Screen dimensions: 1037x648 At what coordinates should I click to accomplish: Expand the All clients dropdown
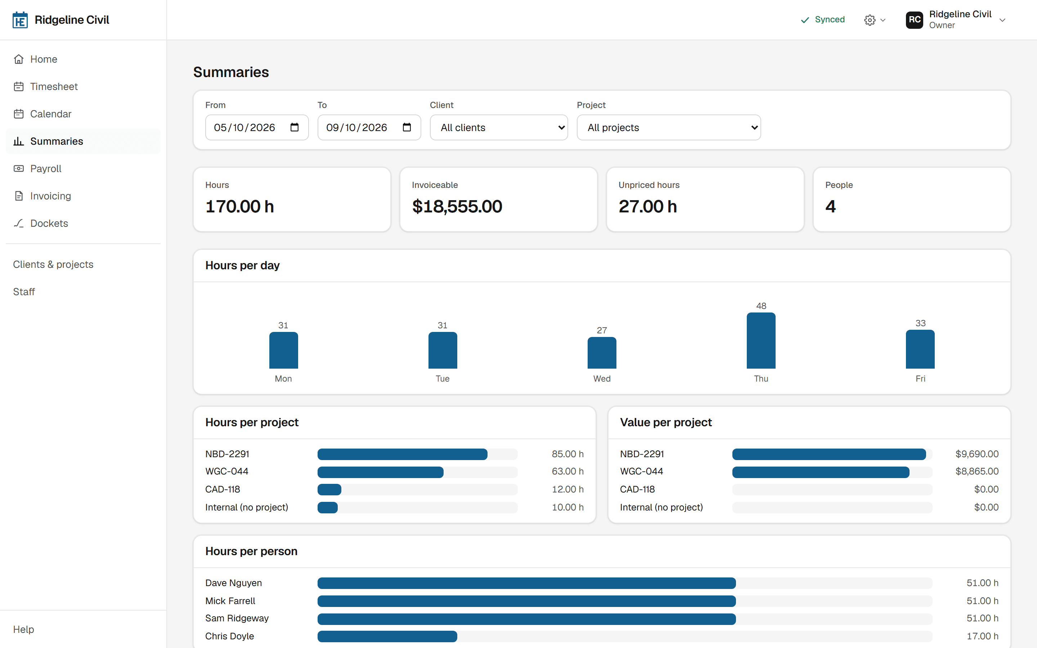click(499, 127)
